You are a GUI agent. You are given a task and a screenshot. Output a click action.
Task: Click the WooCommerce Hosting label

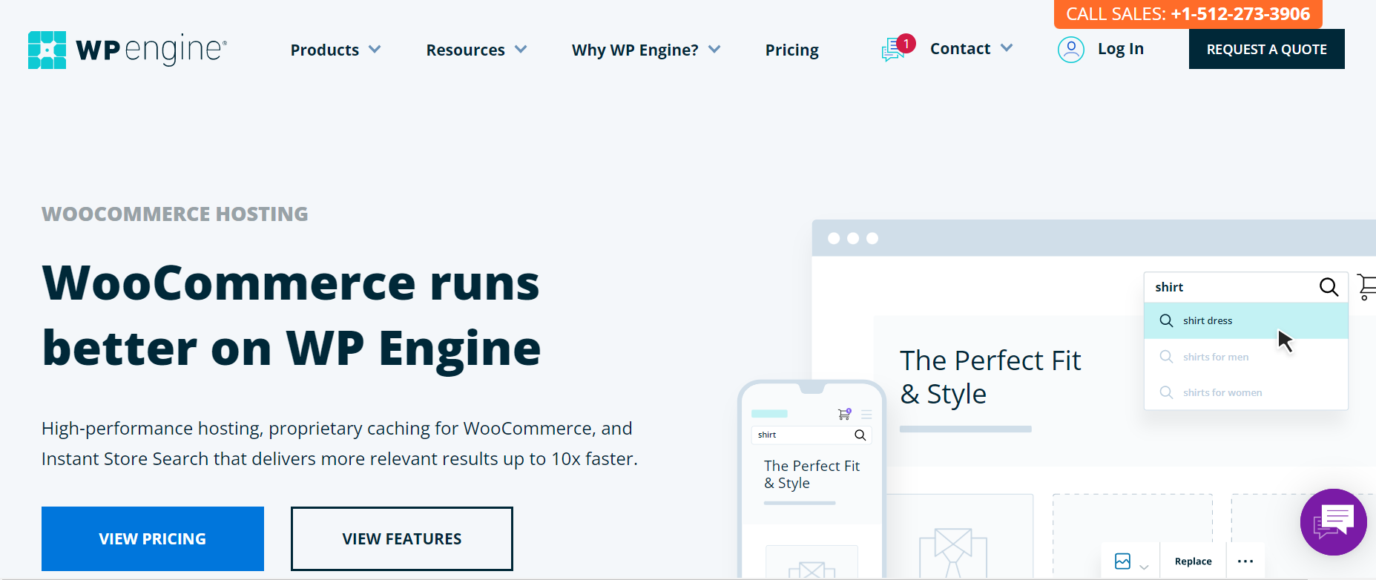[x=175, y=214]
